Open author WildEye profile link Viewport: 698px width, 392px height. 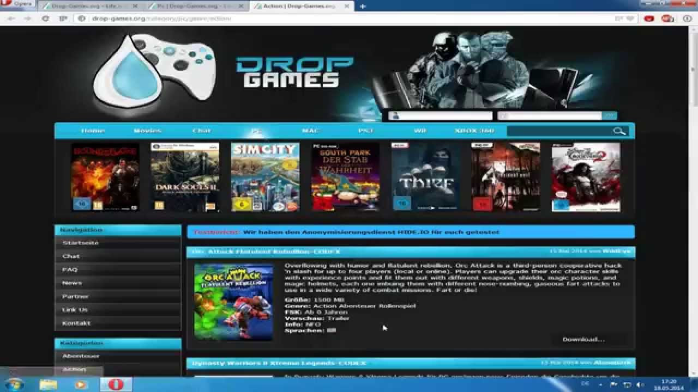[616, 252]
